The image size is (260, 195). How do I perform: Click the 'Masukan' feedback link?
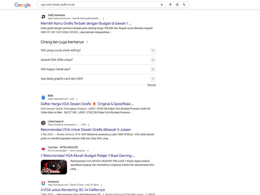tap(152, 85)
